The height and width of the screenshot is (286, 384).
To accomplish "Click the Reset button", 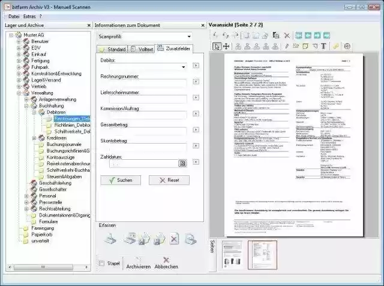I will click(x=169, y=180).
